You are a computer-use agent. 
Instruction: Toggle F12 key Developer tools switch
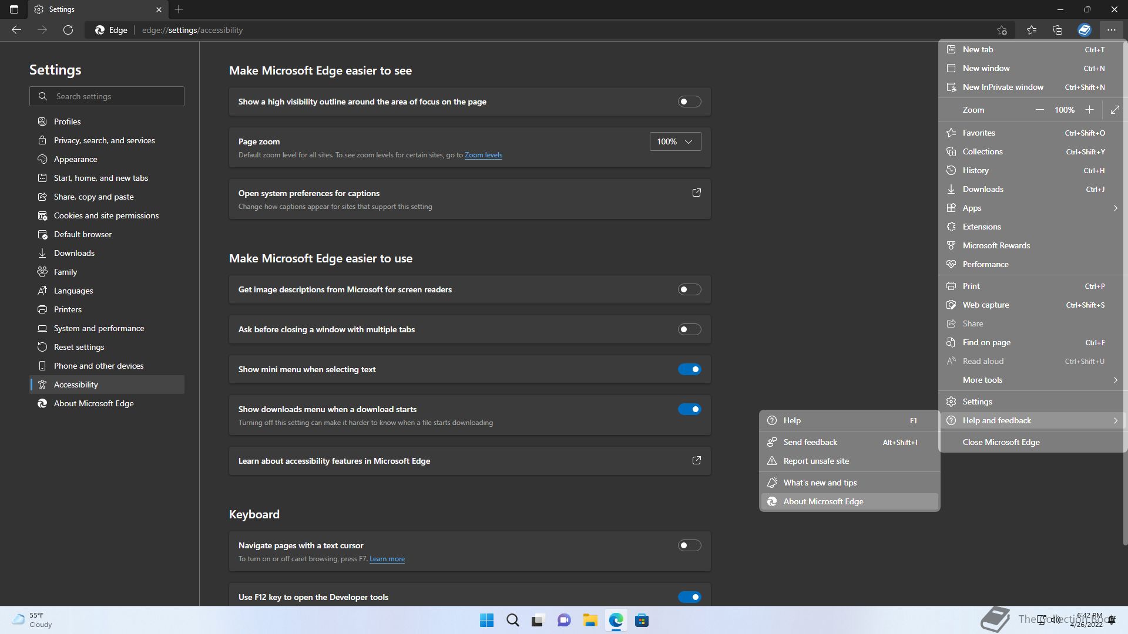[690, 597]
